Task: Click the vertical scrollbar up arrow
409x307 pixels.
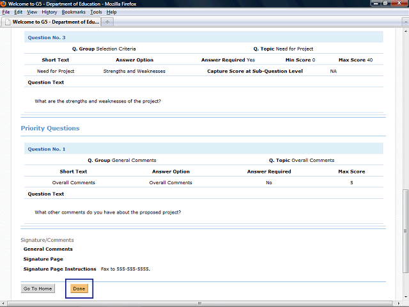Action: 405,32
